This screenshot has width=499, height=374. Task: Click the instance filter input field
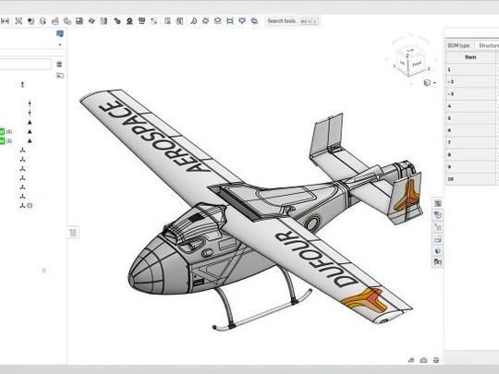click(x=26, y=65)
